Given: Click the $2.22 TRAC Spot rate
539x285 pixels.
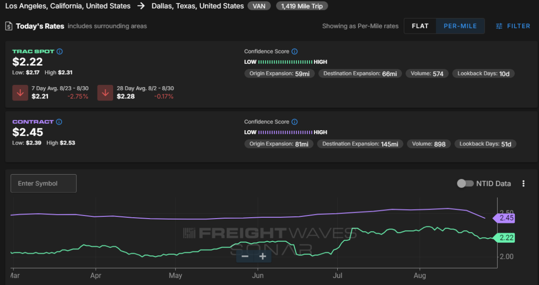Looking at the screenshot, I should (27, 62).
